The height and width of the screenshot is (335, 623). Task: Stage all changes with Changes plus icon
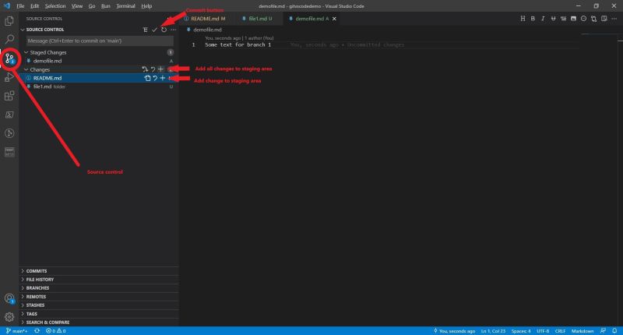[161, 69]
